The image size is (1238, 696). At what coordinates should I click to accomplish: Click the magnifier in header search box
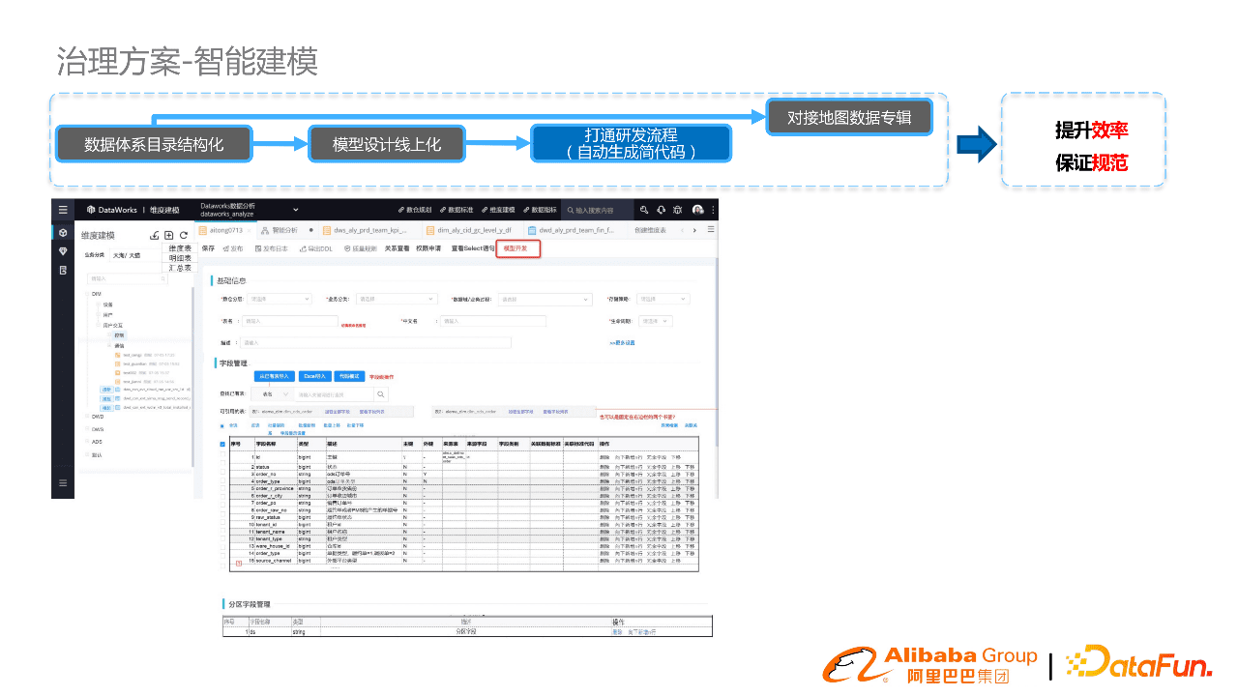click(573, 210)
